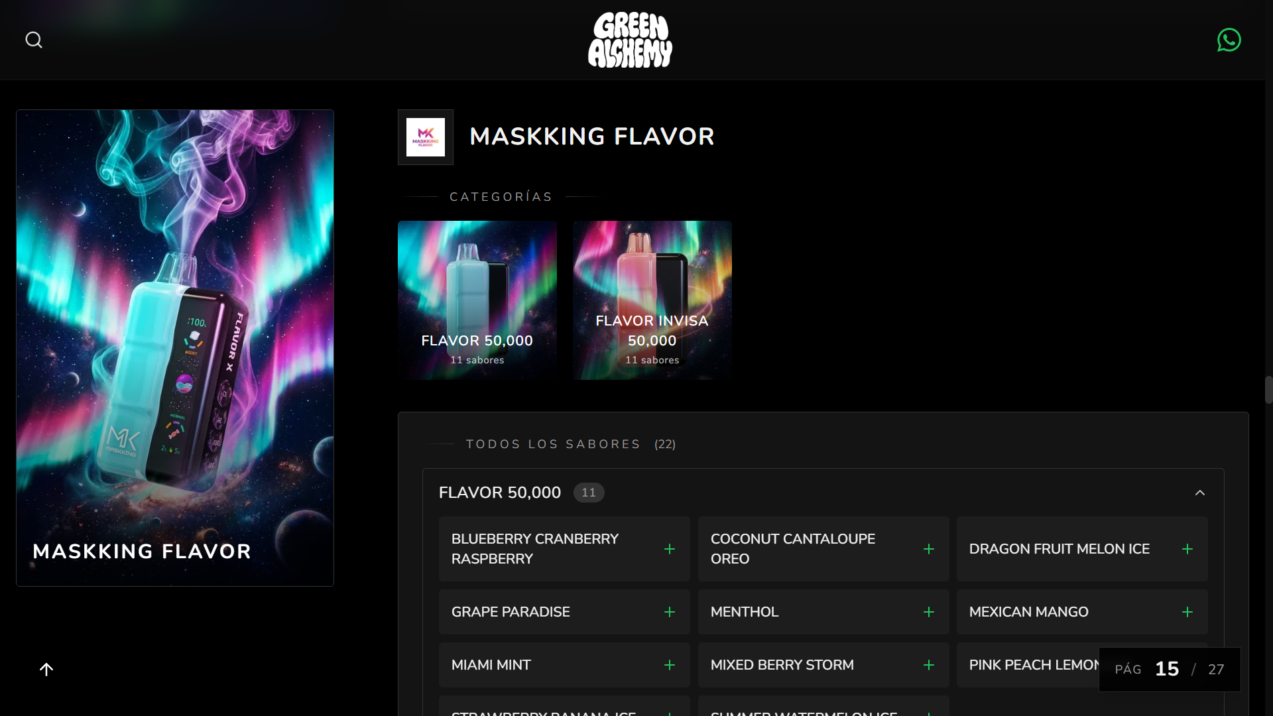The width and height of the screenshot is (1273, 716).
Task: Expand Menthol plus icon
Action: click(x=929, y=612)
